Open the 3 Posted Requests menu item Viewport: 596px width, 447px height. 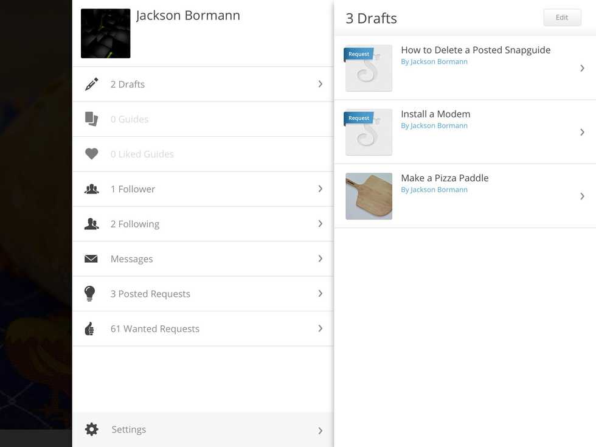(x=150, y=294)
